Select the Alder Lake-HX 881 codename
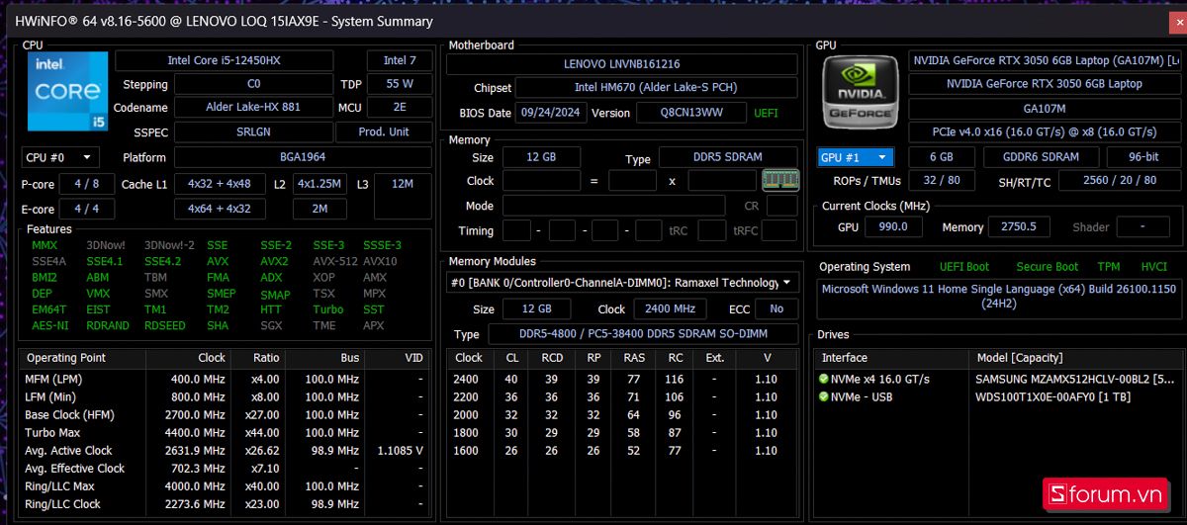Image resolution: width=1187 pixels, height=525 pixels. point(254,107)
